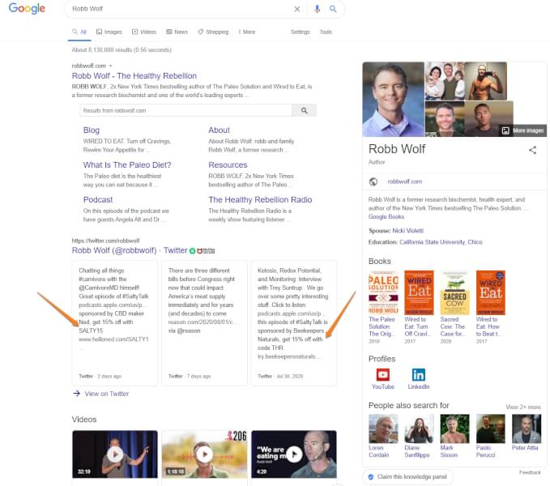Open the tweet card from 2 days ago
The width and height of the screenshot is (550, 486).
click(115, 323)
